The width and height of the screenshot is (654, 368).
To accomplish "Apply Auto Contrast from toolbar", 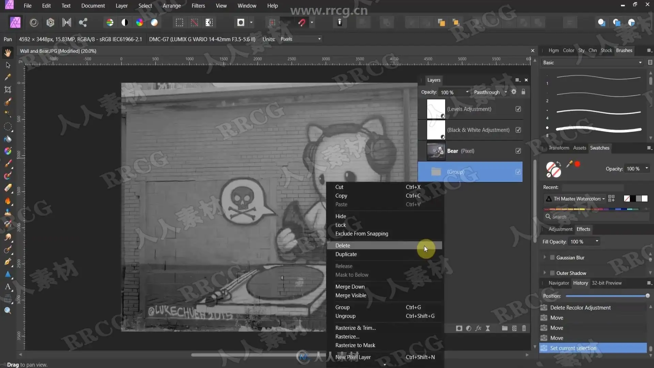I will point(125,22).
